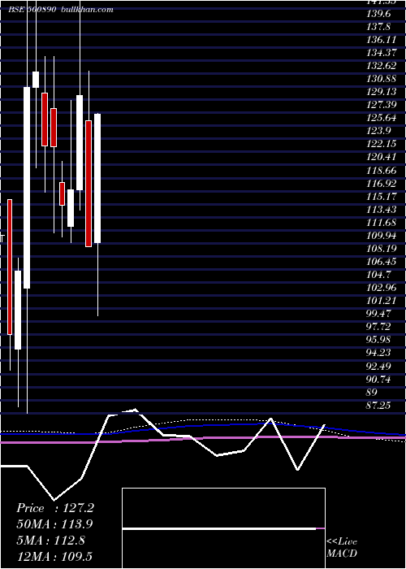Click the 87.25 price axis label

point(378,405)
